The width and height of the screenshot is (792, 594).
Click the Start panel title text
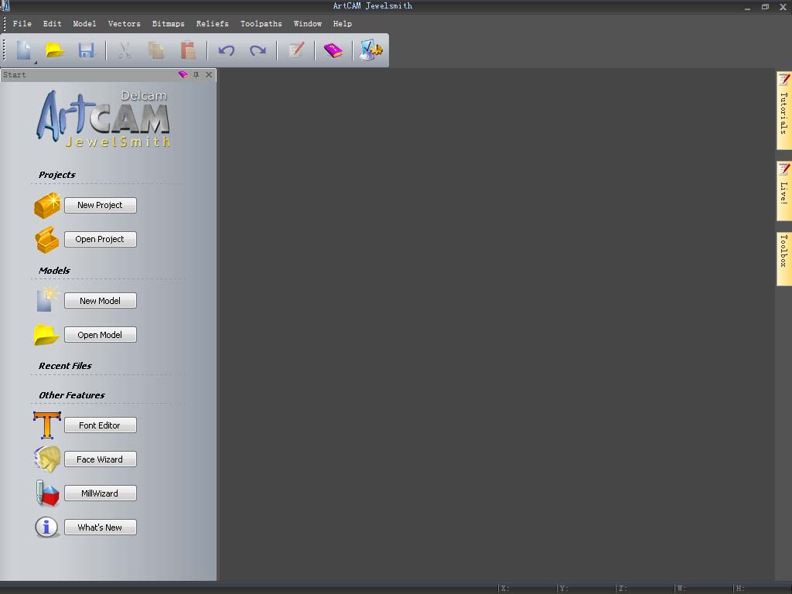coord(14,75)
